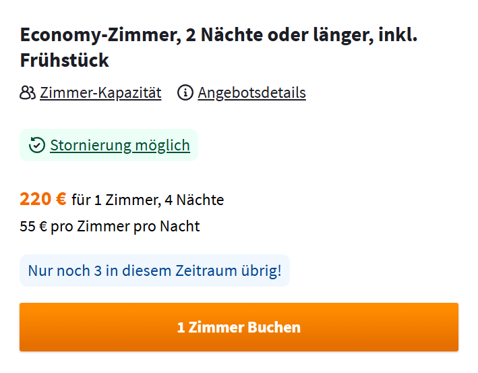Click the '55 €' per-night amount
Screen dimensions: 478x373
pos(34,227)
